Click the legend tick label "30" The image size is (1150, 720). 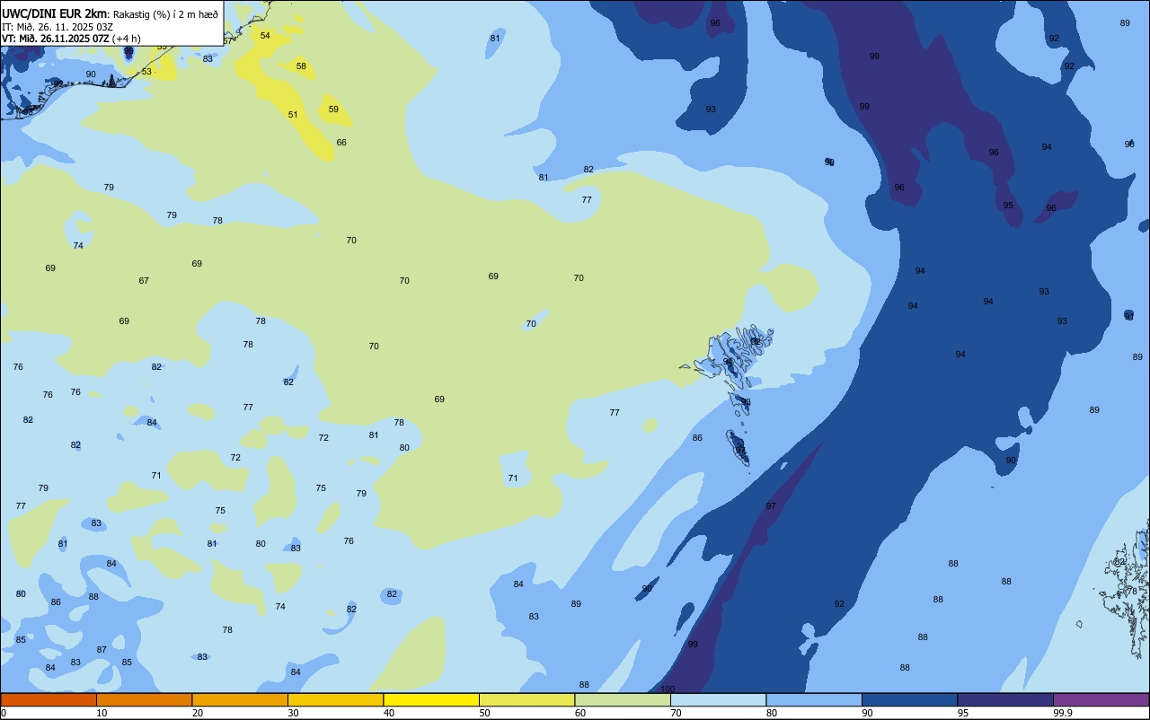293,713
